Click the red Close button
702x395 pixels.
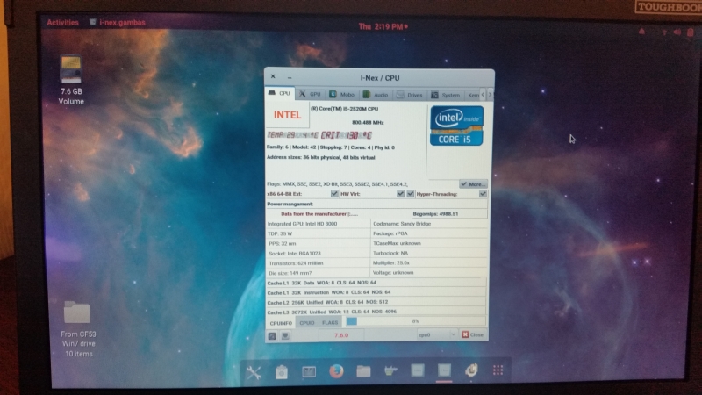click(x=473, y=334)
